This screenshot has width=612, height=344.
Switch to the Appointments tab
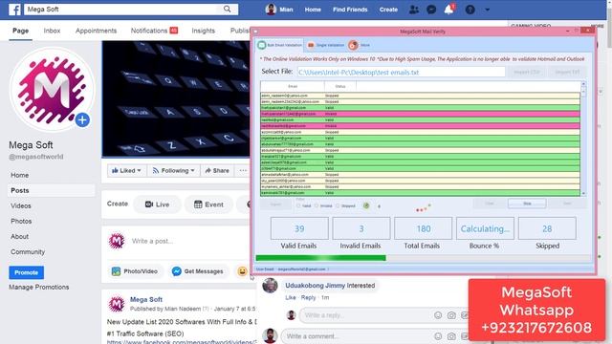point(96,31)
